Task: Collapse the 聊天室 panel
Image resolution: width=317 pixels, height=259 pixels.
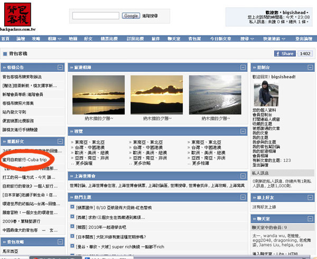Action: click(x=309, y=217)
